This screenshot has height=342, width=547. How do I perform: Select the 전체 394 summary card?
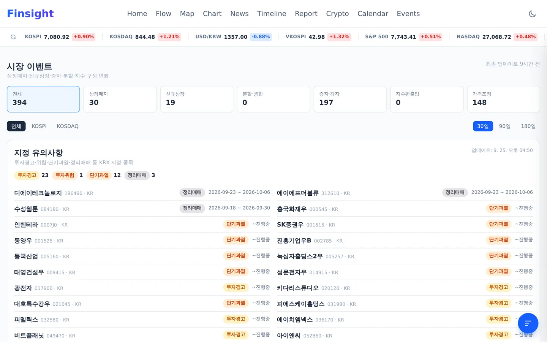[43, 99]
